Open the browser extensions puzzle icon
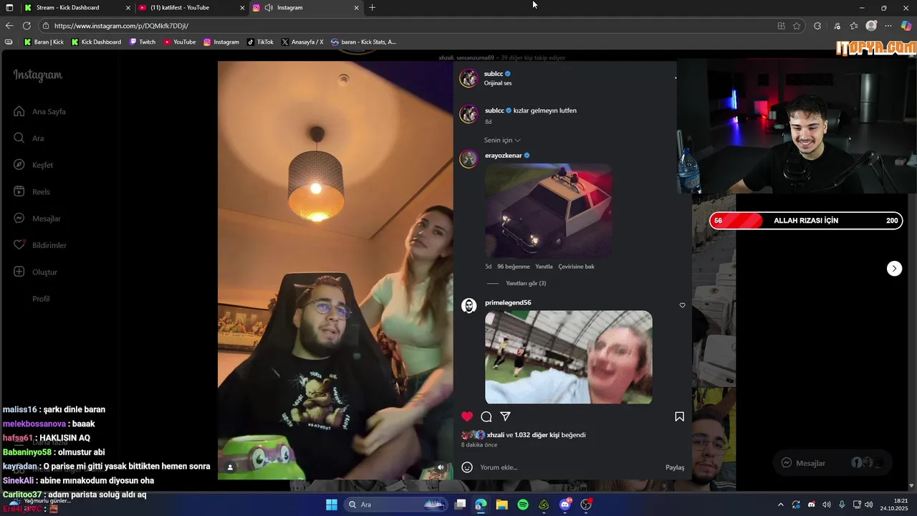The width and height of the screenshot is (917, 516). click(x=817, y=26)
